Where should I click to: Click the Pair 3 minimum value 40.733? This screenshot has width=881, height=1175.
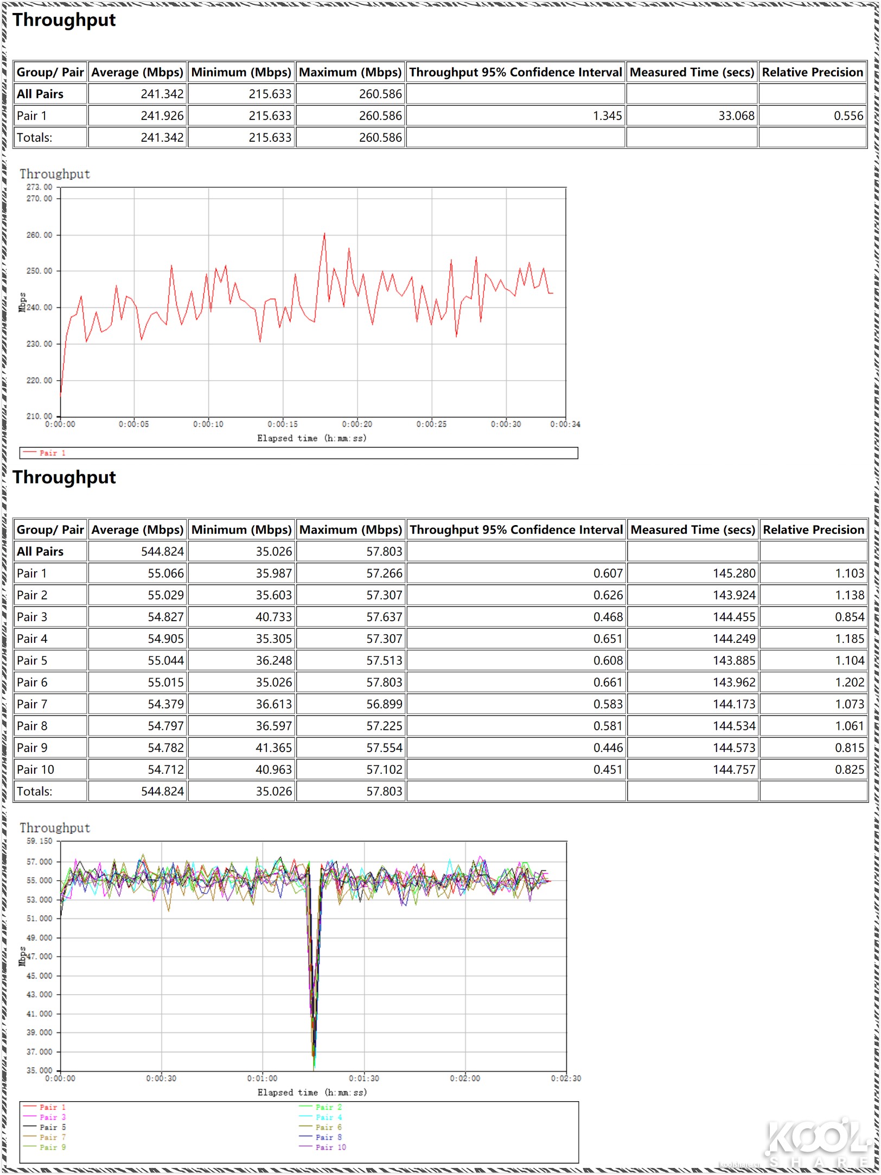click(273, 617)
